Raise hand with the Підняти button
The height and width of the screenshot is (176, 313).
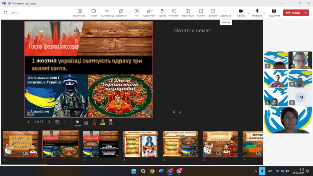(x=162, y=13)
